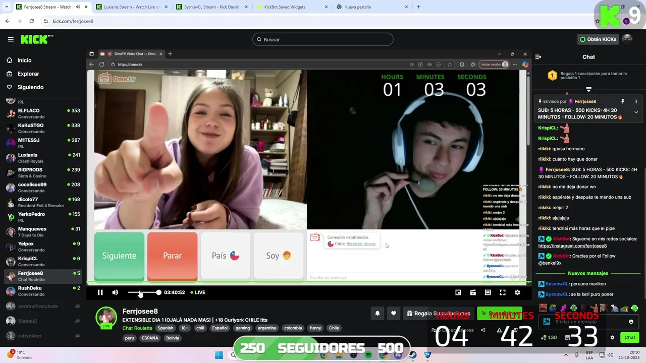646x363 pixels.
Task: Toggle picture-in-picture mode in player
Action: (458, 292)
